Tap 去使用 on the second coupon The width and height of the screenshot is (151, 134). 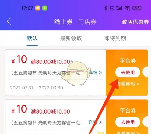tap(128, 122)
